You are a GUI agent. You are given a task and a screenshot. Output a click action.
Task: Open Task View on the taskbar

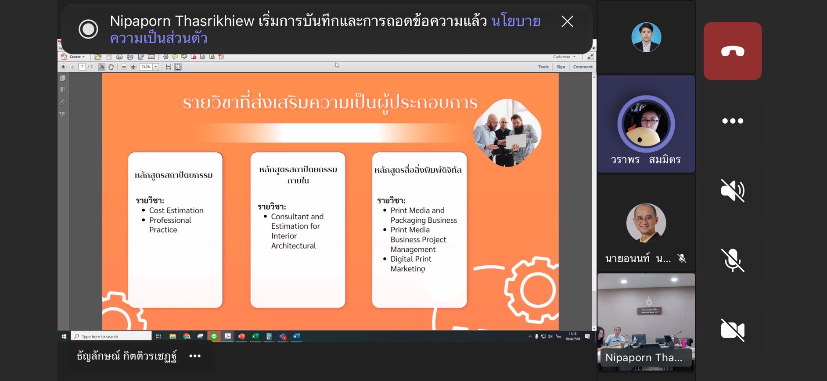point(158,336)
